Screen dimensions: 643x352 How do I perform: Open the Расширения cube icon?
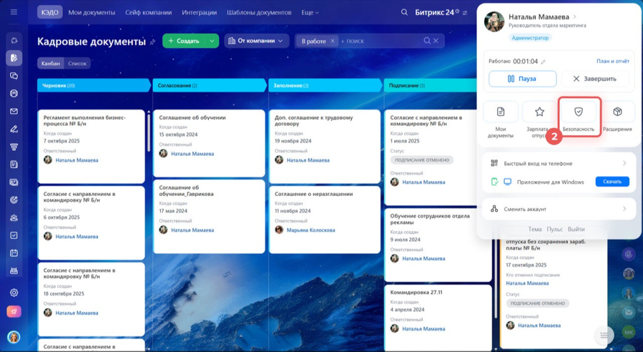tap(617, 112)
